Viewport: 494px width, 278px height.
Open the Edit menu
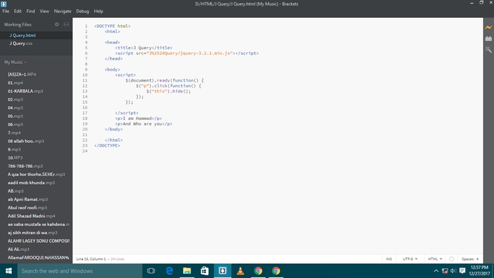coord(18,11)
